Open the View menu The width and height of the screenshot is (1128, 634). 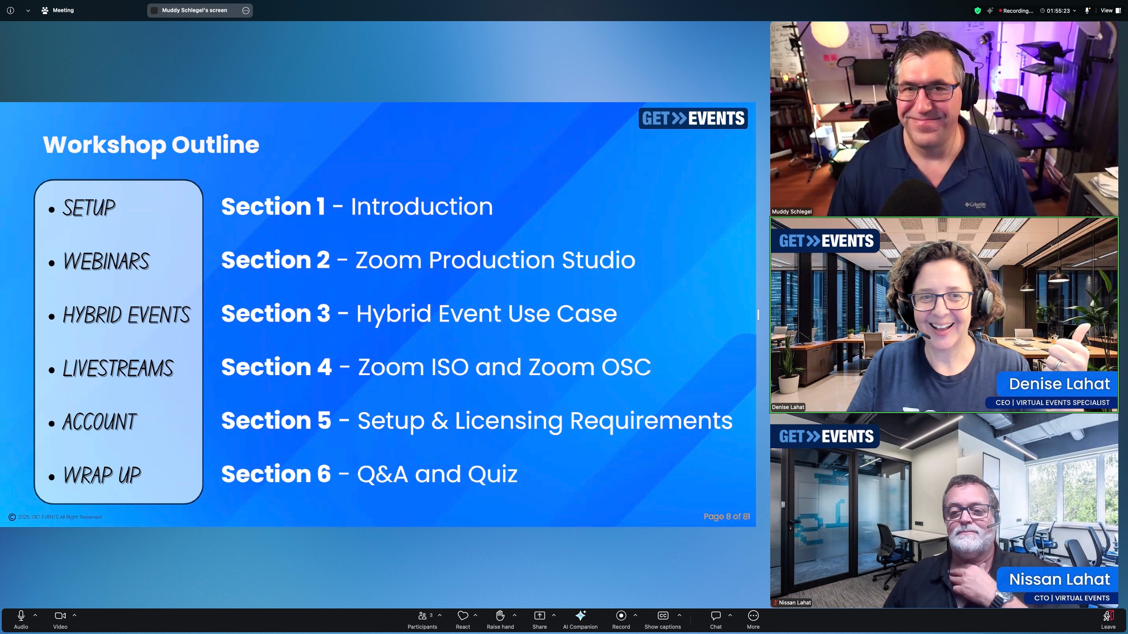point(1107,10)
